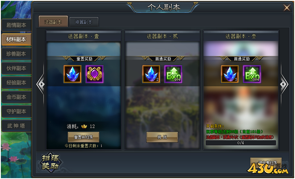Click the 挑战 challenge button
The height and width of the screenshot is (179, 295).
pyautogui.click(x=162, y=137)
